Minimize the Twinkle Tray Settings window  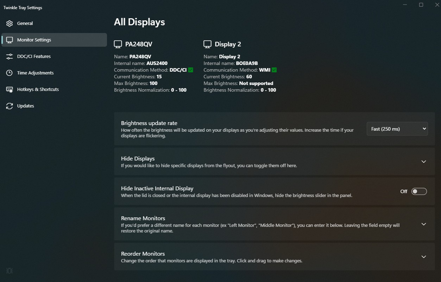pos(404,5)
